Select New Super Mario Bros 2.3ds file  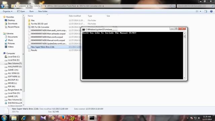click(43, 47)
